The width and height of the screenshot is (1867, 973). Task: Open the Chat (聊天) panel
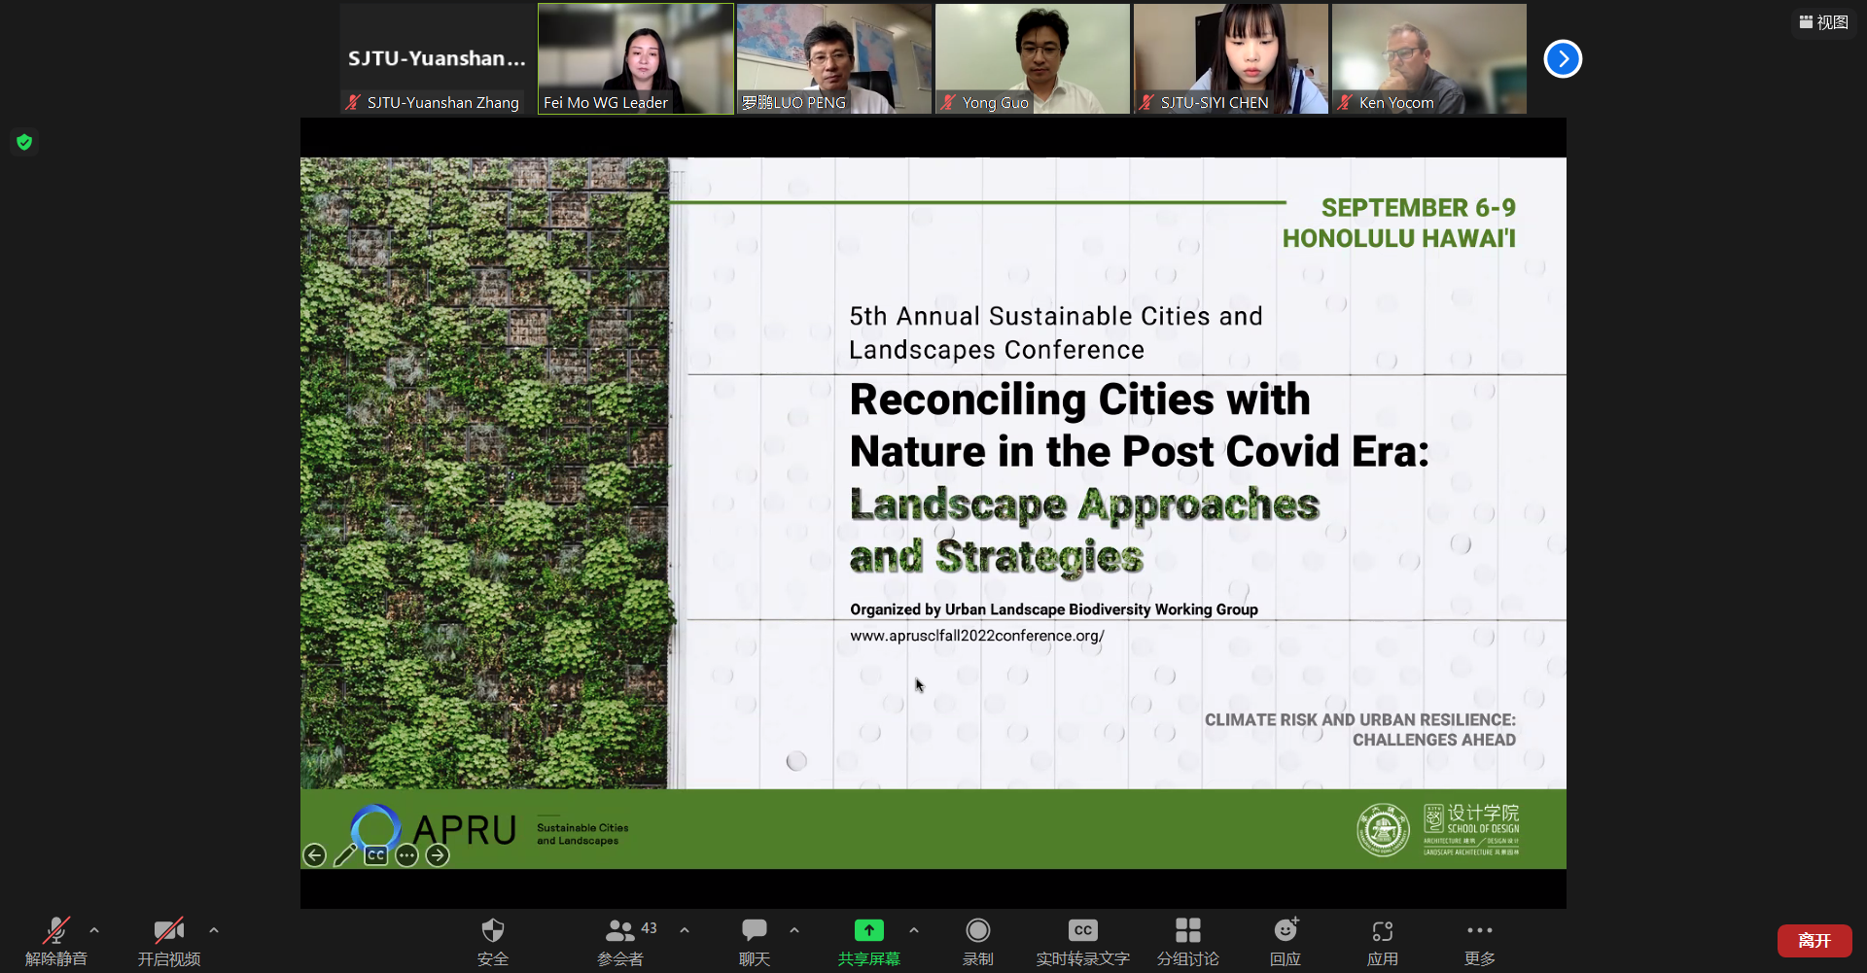pos(754,931)
